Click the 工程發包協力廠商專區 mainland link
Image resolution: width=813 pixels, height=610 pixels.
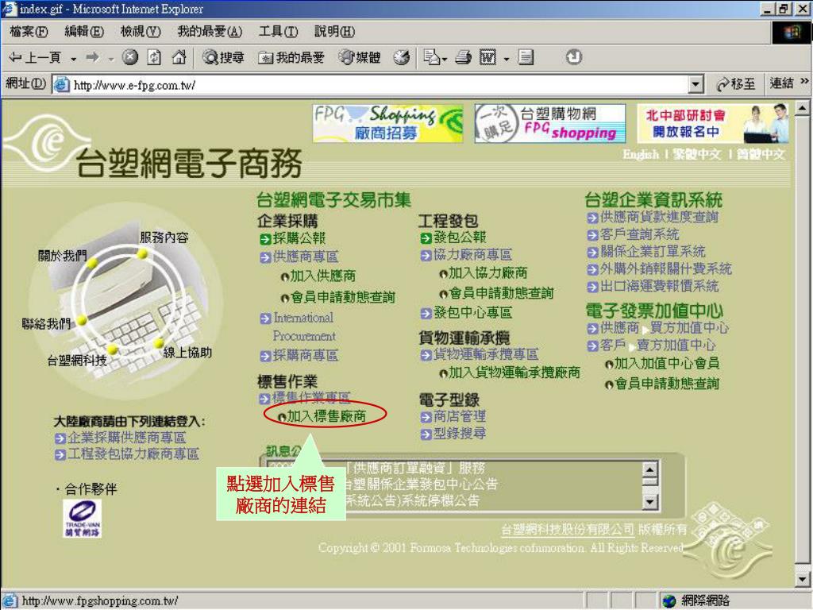point(133,454)
